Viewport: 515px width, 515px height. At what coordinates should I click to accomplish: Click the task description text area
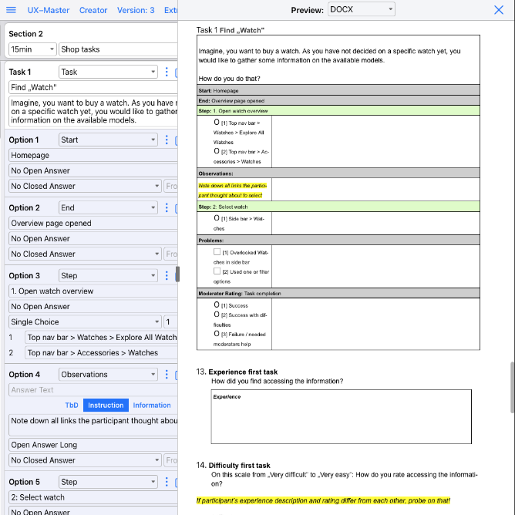point(93,112)
